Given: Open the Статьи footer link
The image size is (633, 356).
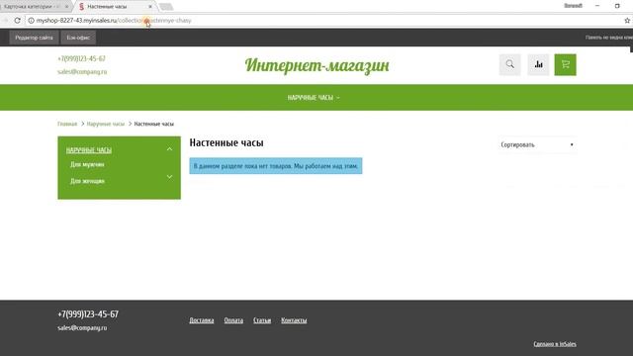Looking at the screenshot, I should pyautogui.click(x=262, y=320).
